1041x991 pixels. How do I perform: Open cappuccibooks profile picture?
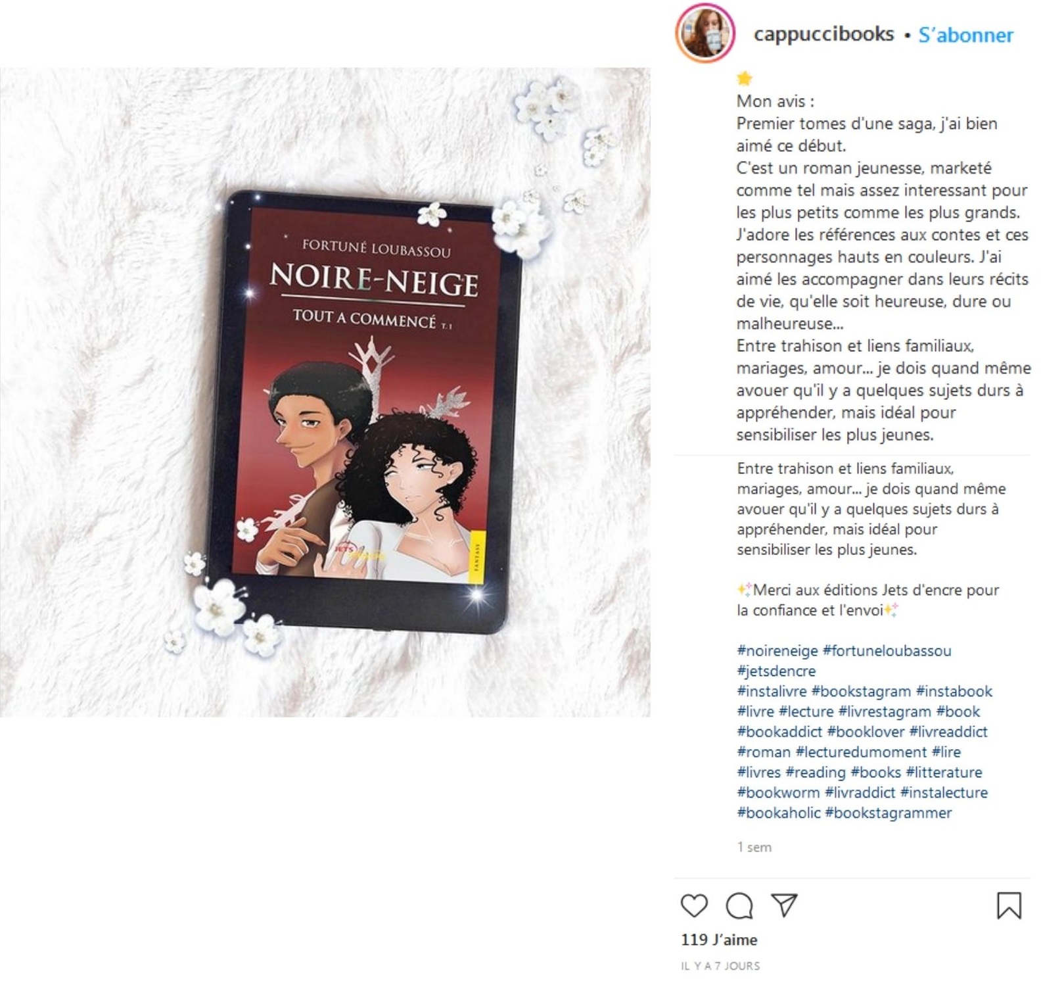click(705, 33)
